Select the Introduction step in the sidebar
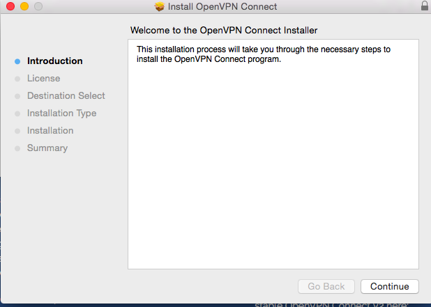 [54, 61]
